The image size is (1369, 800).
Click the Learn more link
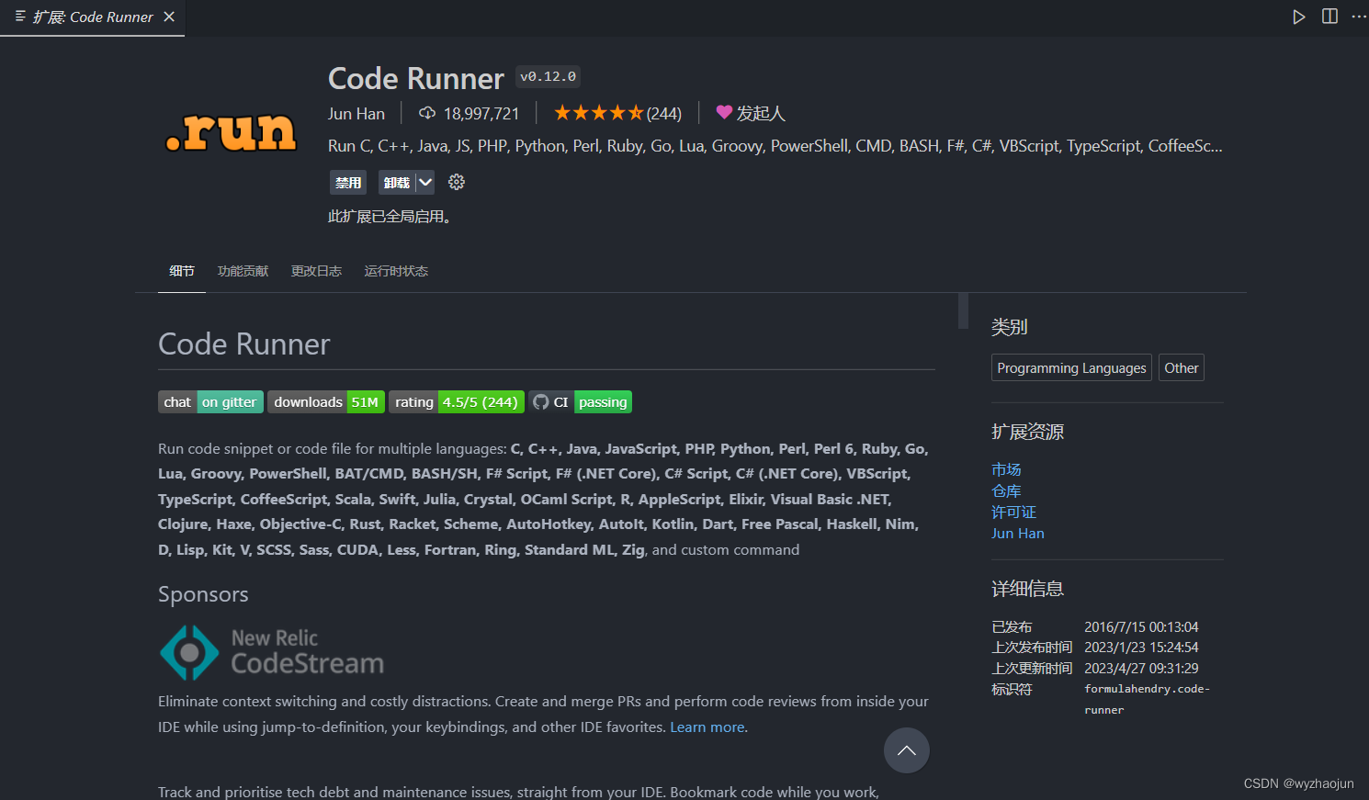(707, 727)
